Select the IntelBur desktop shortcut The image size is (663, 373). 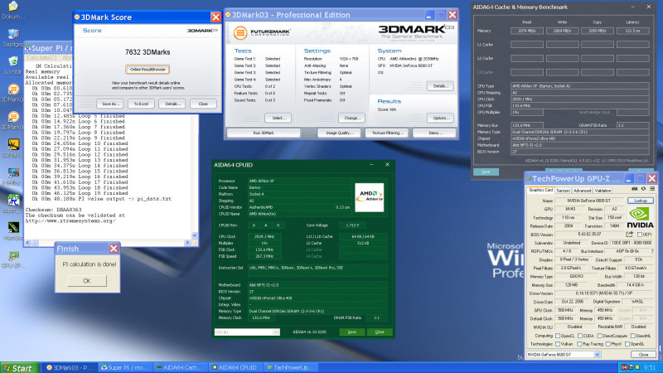[13, 177]
